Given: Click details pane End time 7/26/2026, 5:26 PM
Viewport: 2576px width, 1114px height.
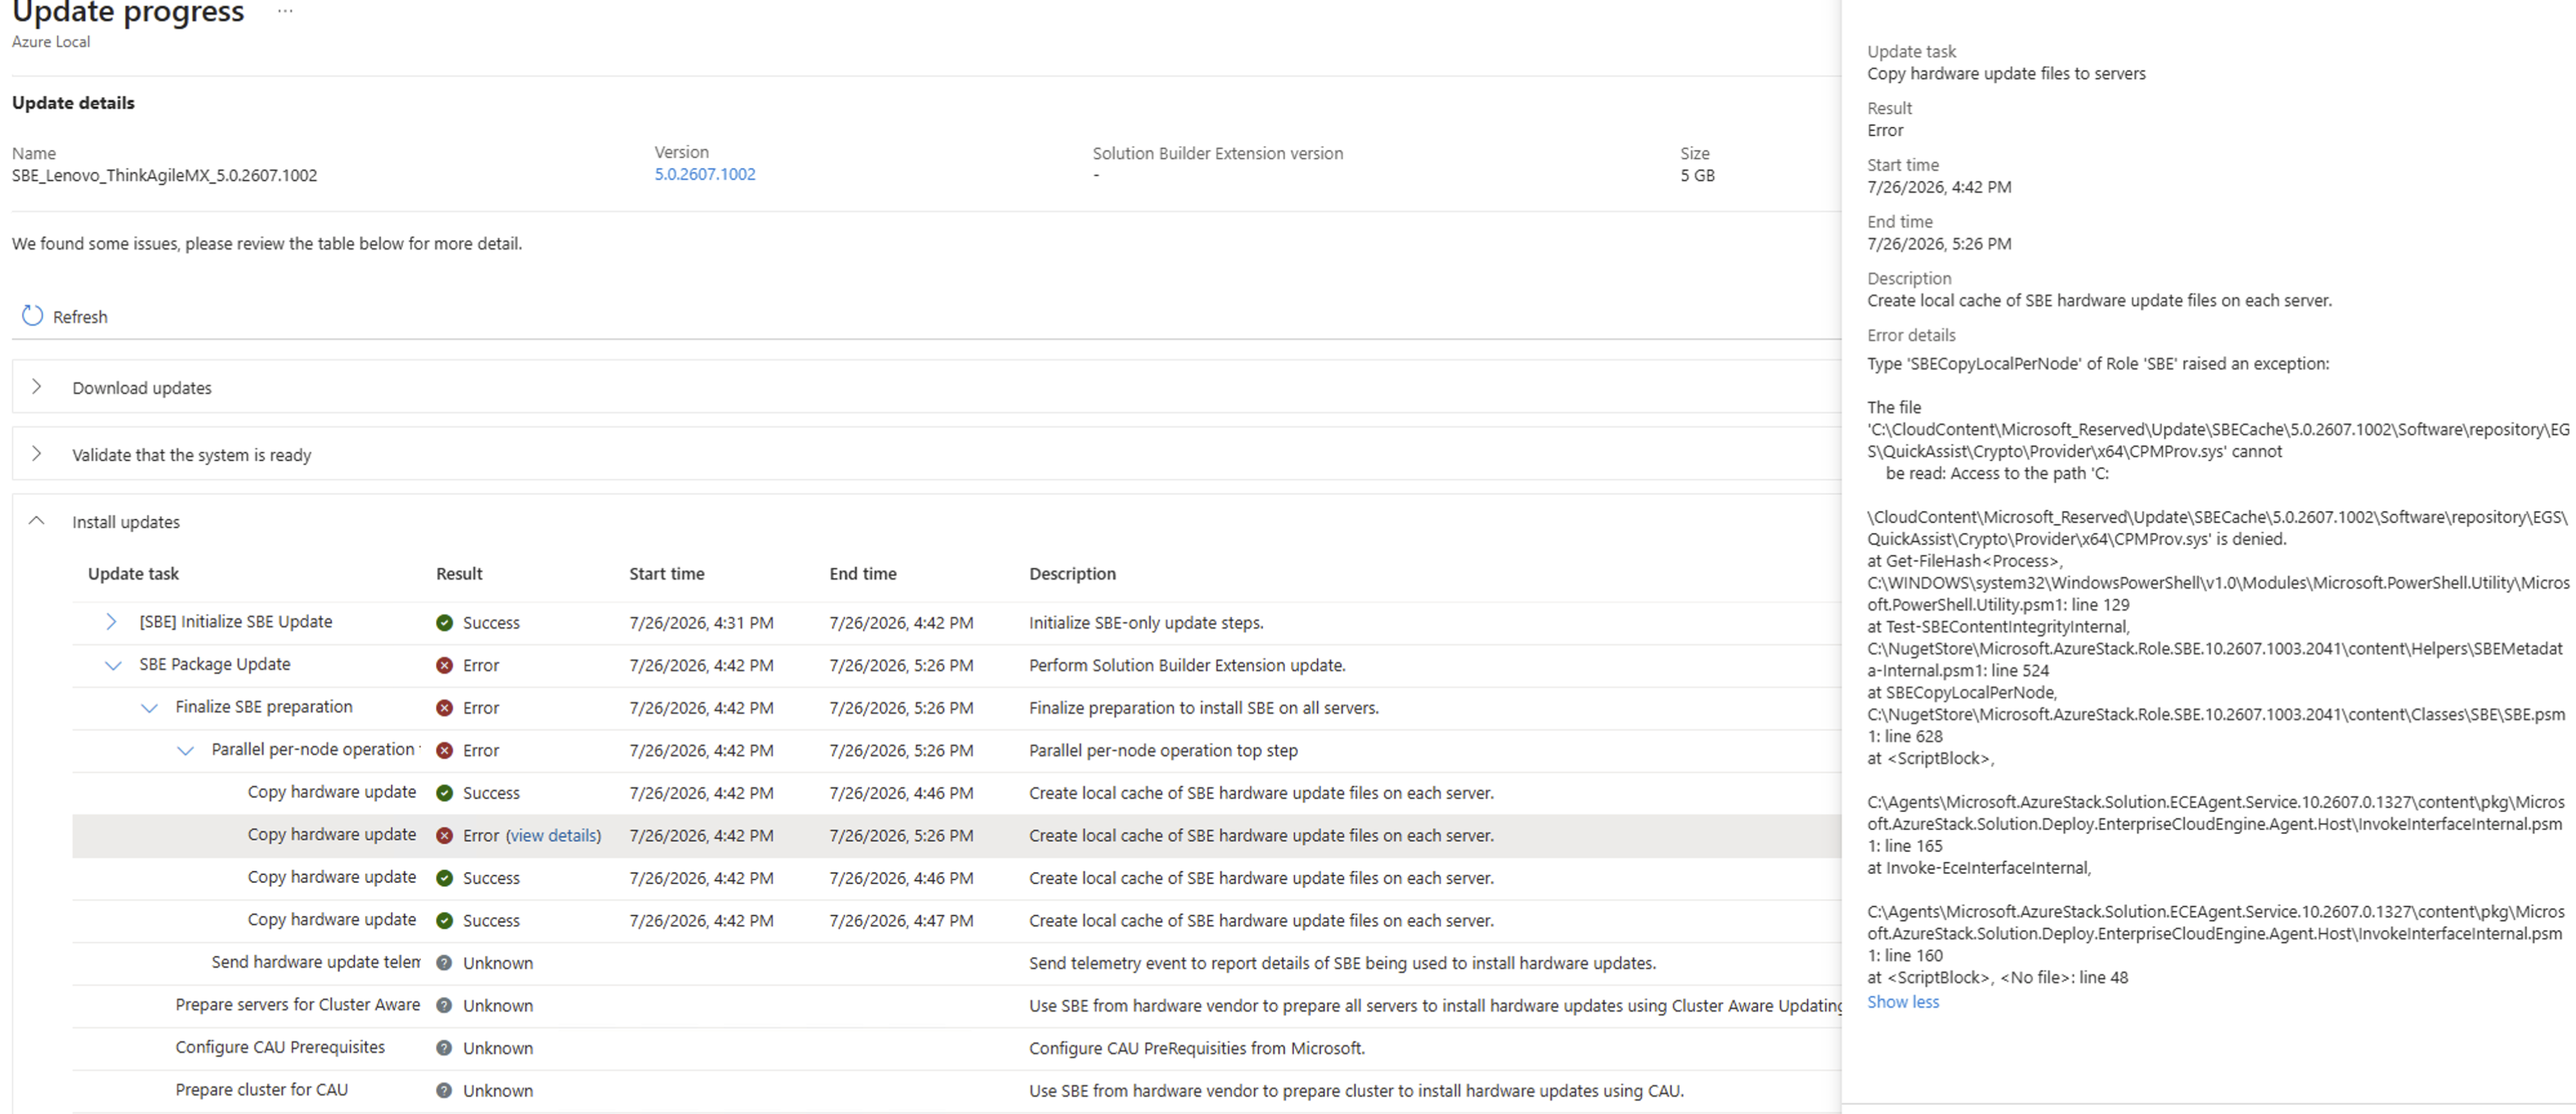Looking at the screenshot, I should (x=1939, y=244).
